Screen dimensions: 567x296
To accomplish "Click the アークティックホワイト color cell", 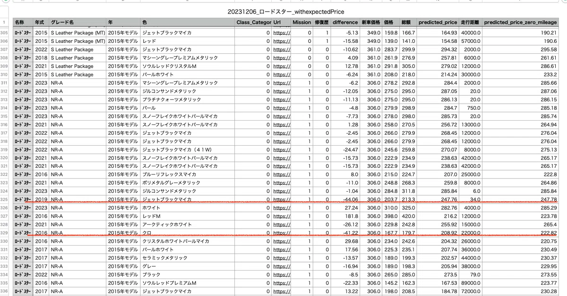I will pyautogui.click(x=188, y=224).
